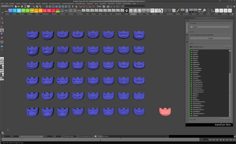Open the Create Deformers menu
Image resolution: width=236 pixels, height=144 pixels.
(68, 4)
